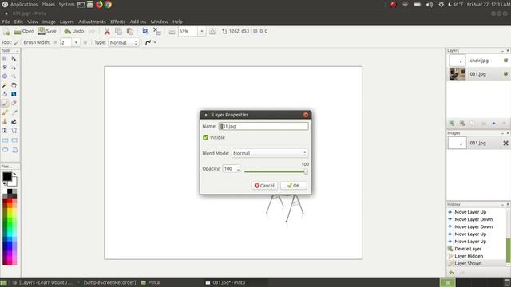The image size is (511, 287).
Task: Toggle visibility of 031.jpg layer
Action: [x=505, y=74]
